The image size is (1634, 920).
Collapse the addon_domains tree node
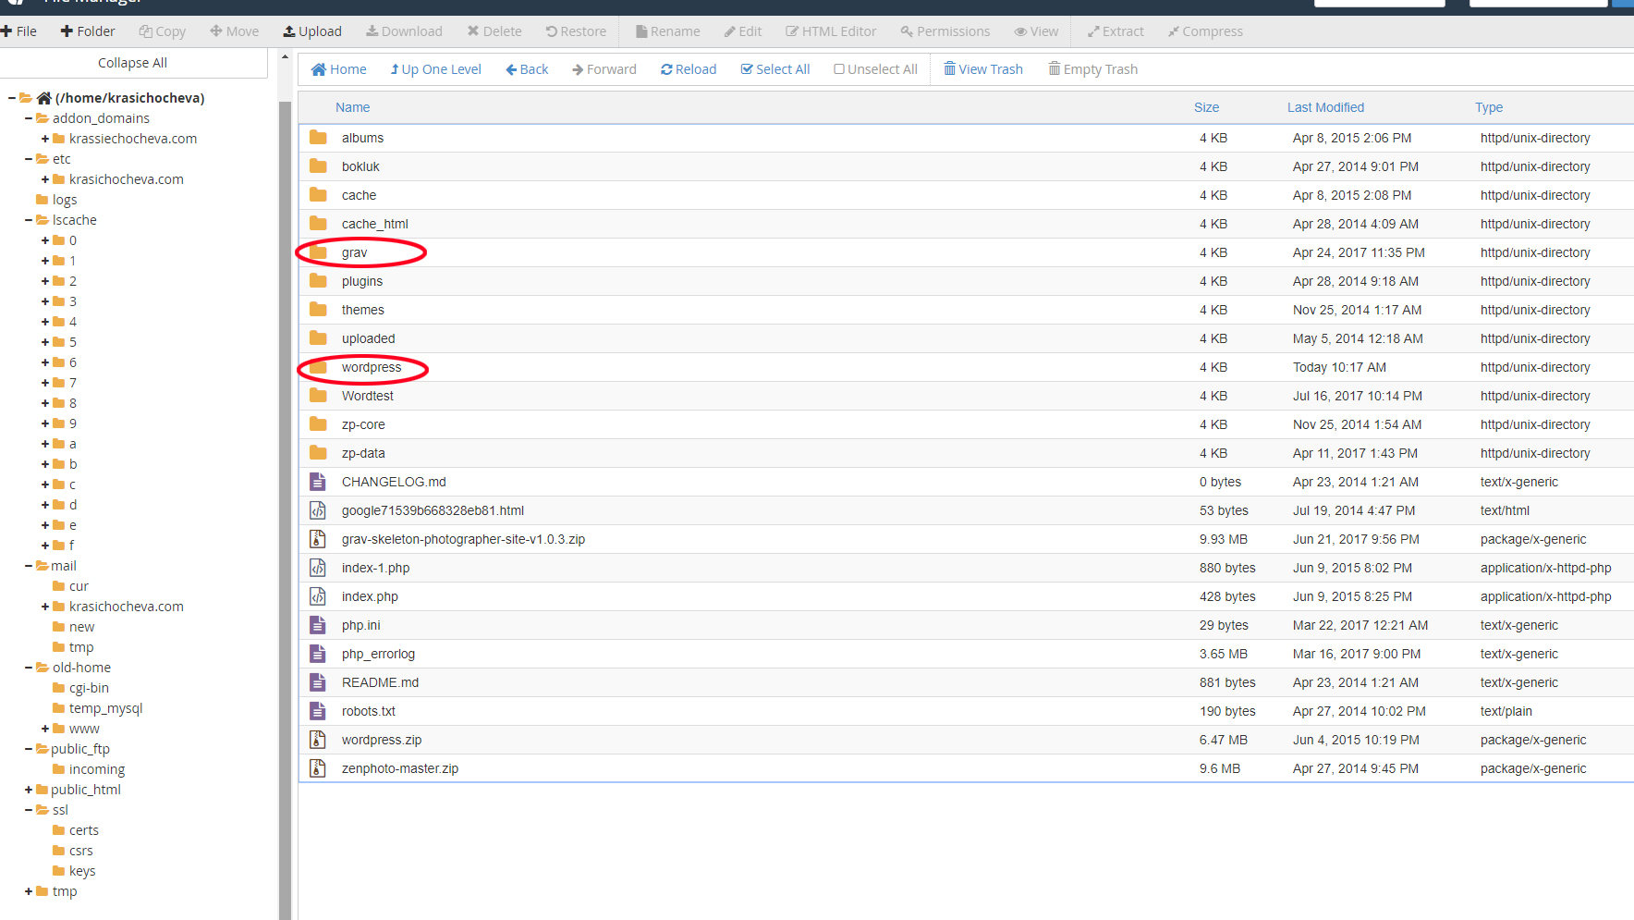tap(29, 118)
